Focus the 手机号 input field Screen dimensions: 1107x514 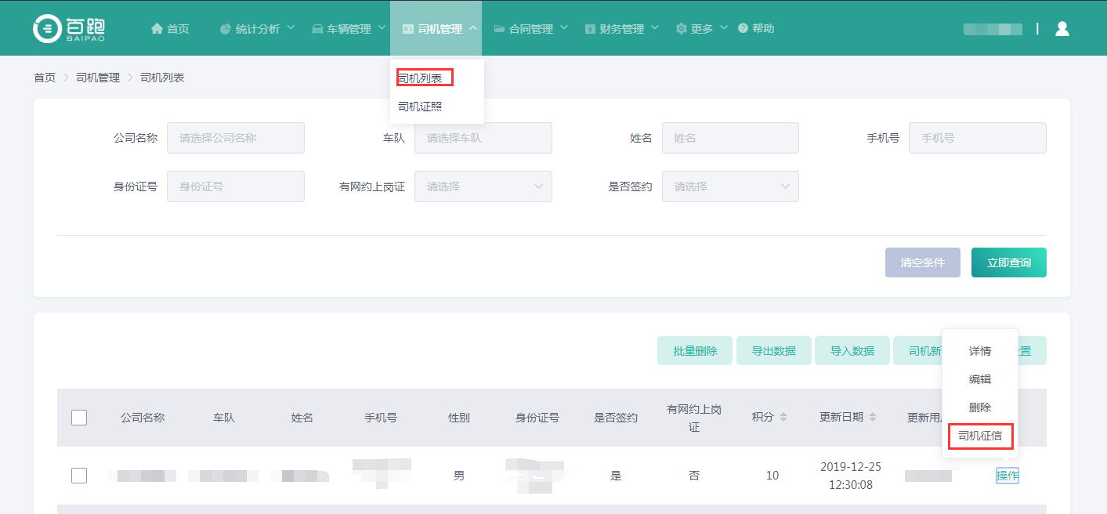pos(977,138)
